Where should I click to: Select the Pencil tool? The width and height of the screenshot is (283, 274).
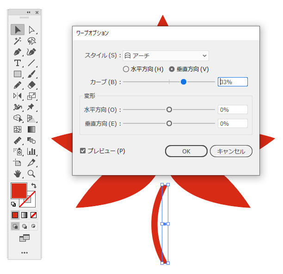click(18, 85)
